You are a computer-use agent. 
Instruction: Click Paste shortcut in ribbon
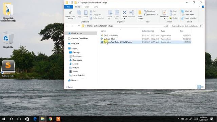coord(97,18)
